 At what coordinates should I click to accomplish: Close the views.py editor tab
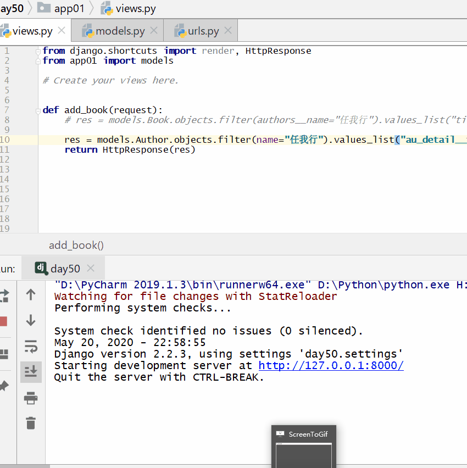62,31
